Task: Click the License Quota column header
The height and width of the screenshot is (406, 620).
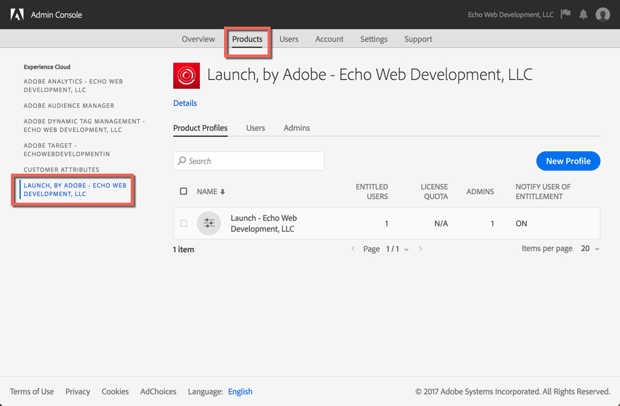Action: click(x=434, y=191)
